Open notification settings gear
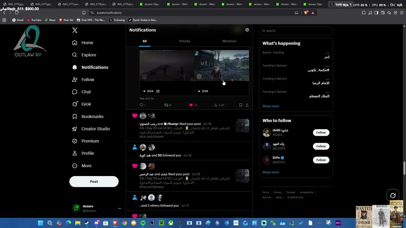Image resolution: width=406 pixels, height=228 pixels. pos(247,30)
